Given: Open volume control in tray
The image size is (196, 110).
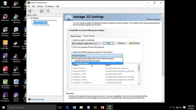Looking at the screenshot, I should tap(180, 107).
